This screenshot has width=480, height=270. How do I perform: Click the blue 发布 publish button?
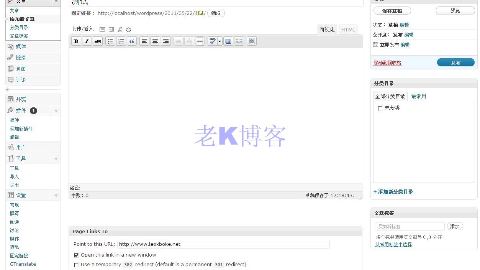tap(455, 63)
